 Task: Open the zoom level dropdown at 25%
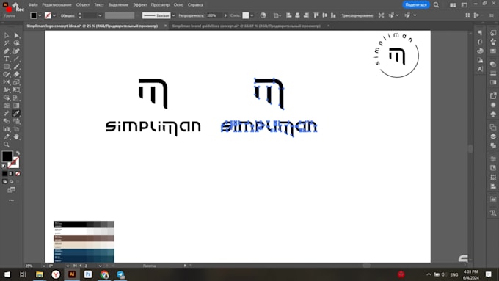43,266
